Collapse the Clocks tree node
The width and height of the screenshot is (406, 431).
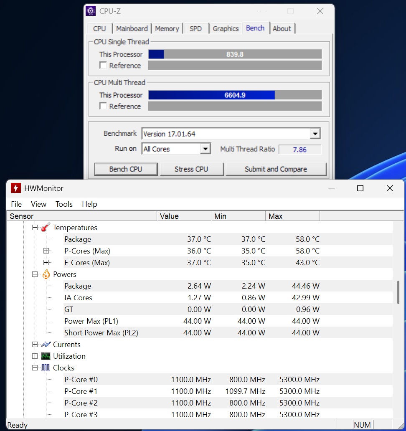pos(35,368)
